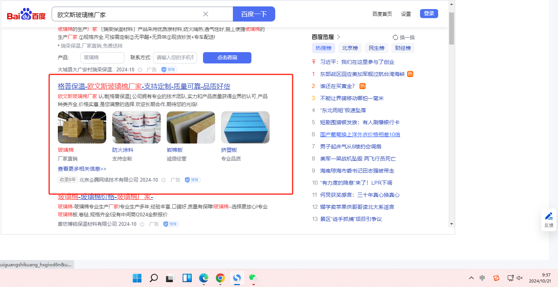Click the 防火涂料 product thumbnail
Screen dimensions: 558x287
(x=136, y=127)
